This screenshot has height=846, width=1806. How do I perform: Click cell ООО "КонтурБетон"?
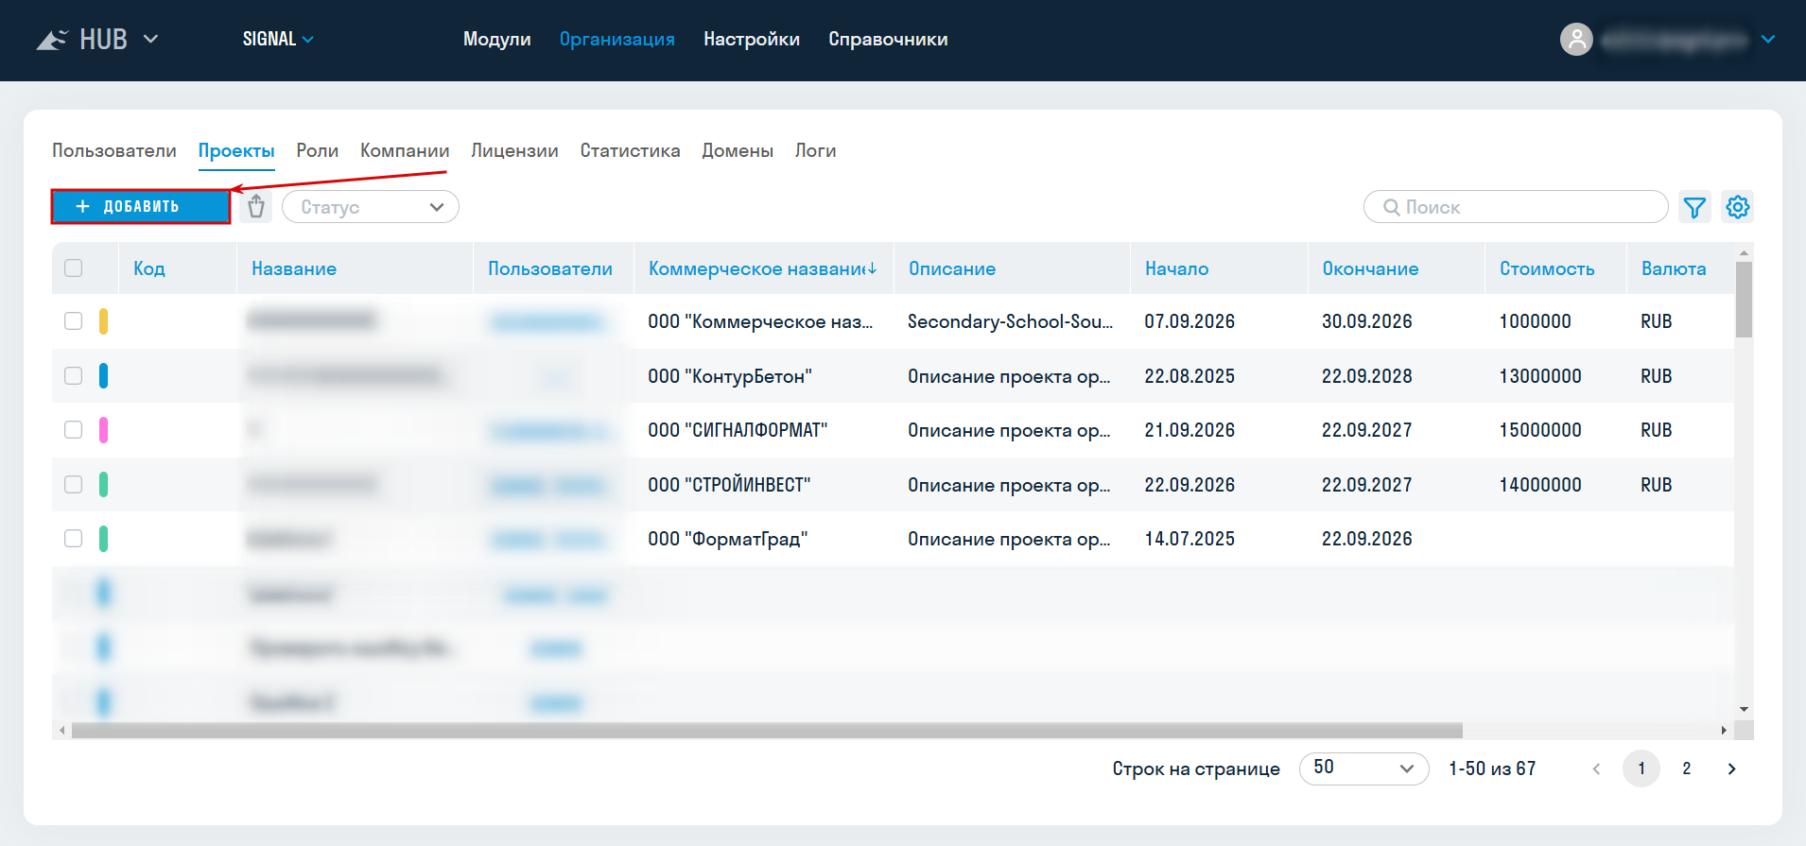(x=730, y=376)
